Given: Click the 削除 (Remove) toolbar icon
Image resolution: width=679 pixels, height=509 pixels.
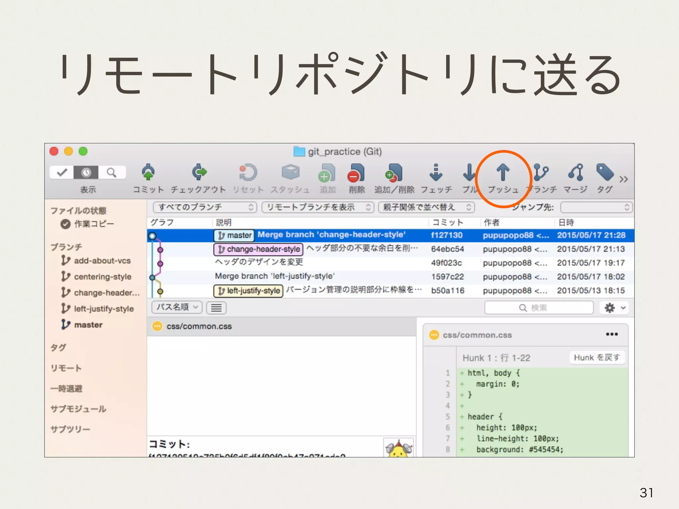Looking at the screenshot, I should coord(356,173).
